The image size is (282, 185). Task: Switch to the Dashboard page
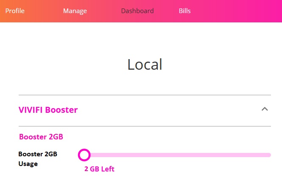(137, 11)
